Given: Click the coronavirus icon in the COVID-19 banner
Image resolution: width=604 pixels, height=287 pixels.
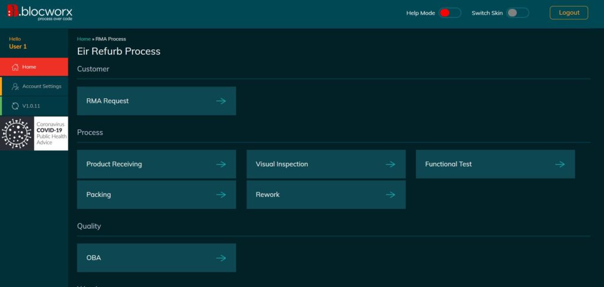Looking at the screenshot, I should click(17, 134).
